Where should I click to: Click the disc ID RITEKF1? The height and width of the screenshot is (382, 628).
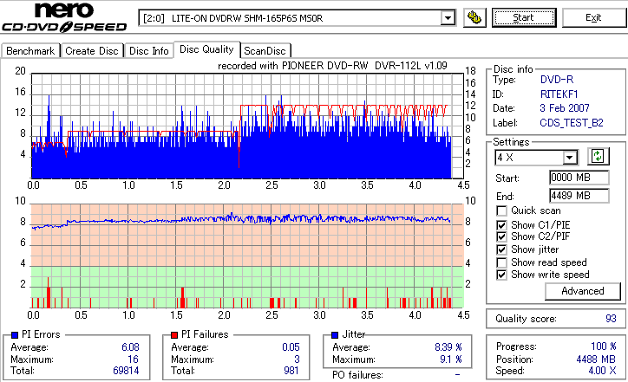click(559, 94)
